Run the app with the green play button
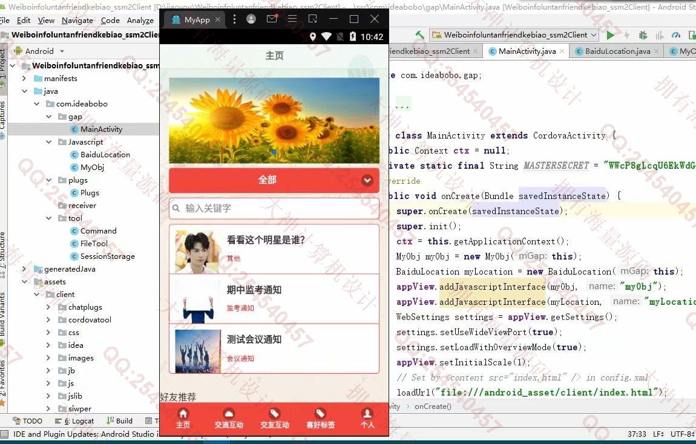Screen dimensions: 696x444 (x=610, y=35)
